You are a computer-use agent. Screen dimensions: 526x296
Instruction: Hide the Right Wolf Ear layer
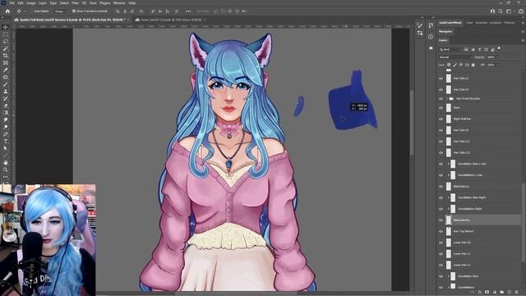click(441, 119)
